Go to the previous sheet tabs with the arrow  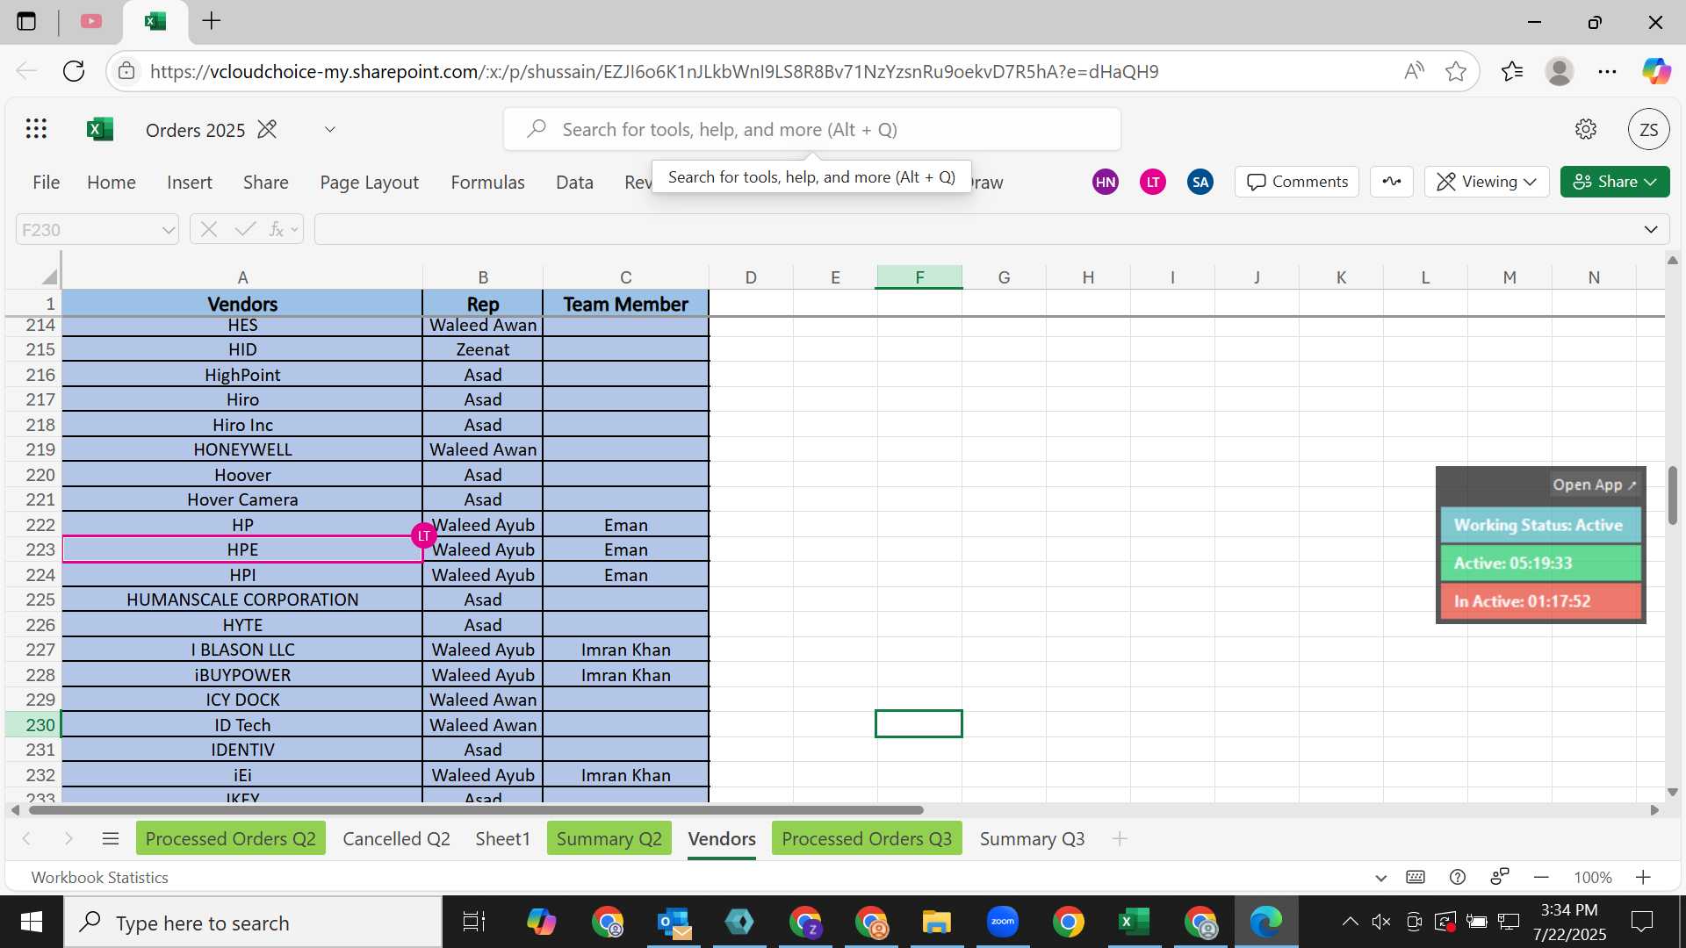[26, 838]
